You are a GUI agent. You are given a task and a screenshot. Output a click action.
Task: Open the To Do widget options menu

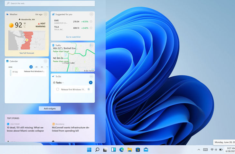[91, 76]
